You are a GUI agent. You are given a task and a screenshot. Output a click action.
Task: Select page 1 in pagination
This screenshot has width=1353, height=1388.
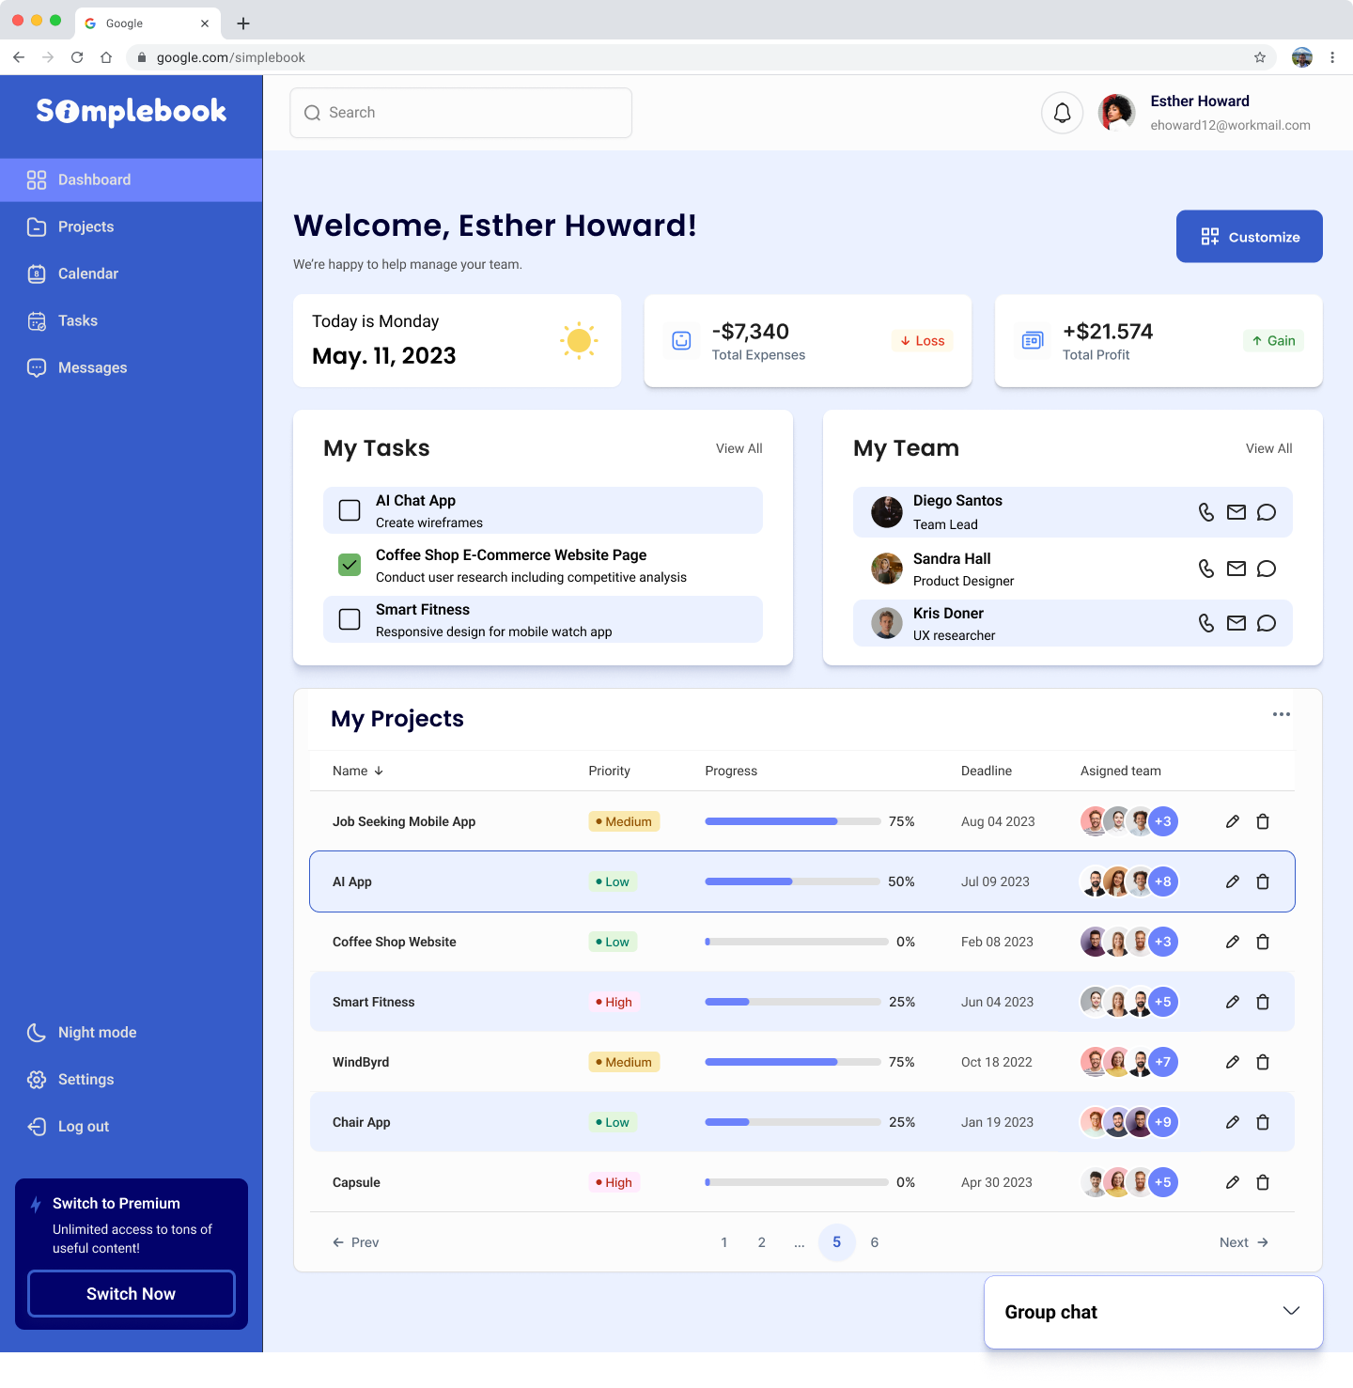click(x=724, y=1242)
